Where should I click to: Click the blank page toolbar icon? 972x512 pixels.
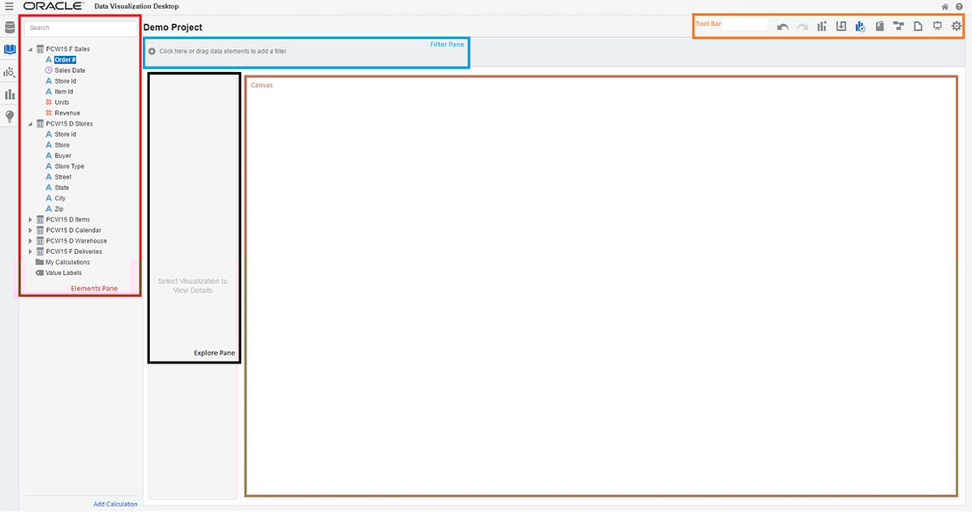coord(918,26)
